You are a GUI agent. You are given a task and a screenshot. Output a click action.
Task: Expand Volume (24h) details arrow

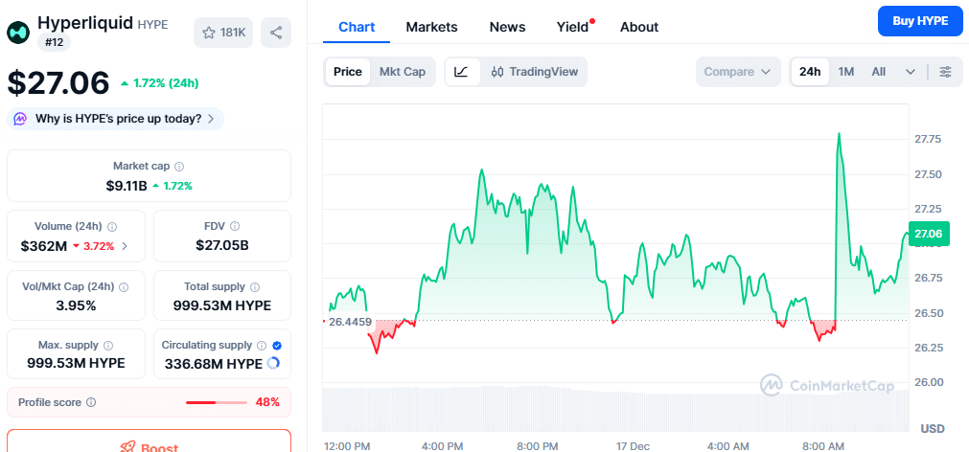(x=125, y=246)
